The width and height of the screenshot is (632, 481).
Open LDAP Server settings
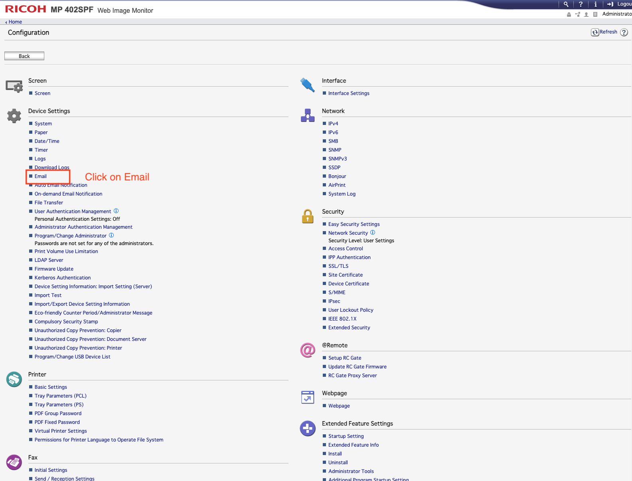coord(49,260)
